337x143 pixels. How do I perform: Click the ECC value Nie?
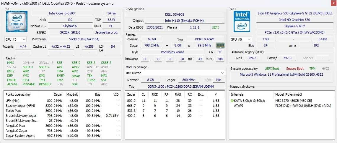(x=219, y=80)
